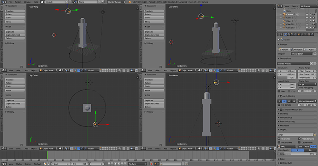The height and width of the screenshot is (166, 318).
Task: Toggle renderability of Camera in outliner
Action: (x=313, y=14)
